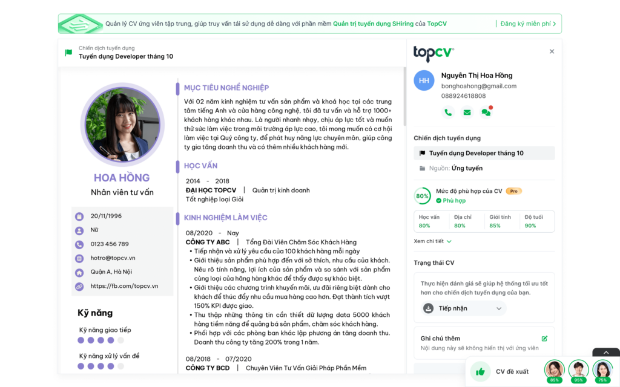Click the green flag campaign icon
The image size is (620, 387).
coord(68,53)
